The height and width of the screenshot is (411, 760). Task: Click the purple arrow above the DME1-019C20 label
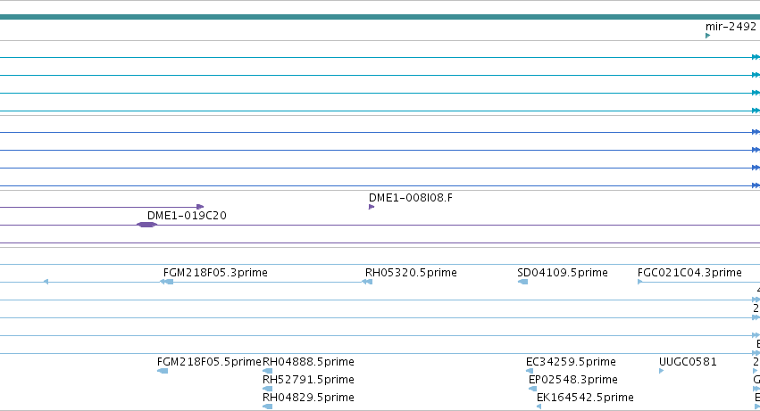coord(200,207)
